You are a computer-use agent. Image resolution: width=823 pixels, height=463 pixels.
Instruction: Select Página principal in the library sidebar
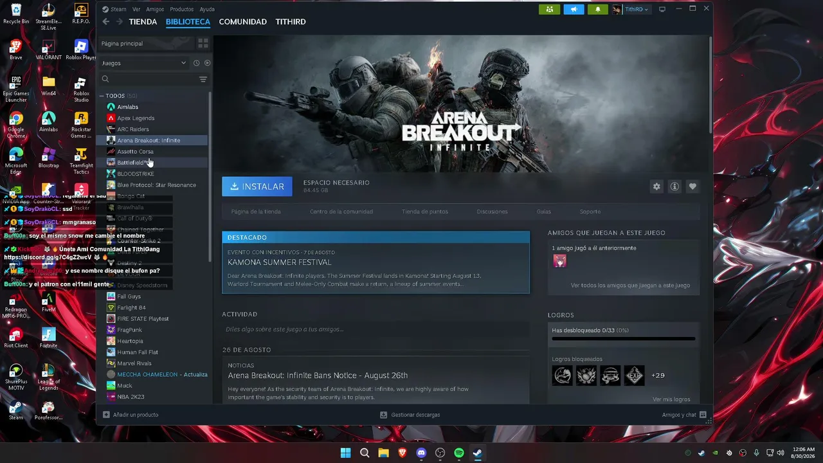[147, 43]
